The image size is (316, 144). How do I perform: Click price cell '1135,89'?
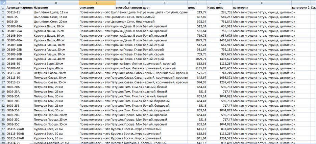[x=197, y=68]
